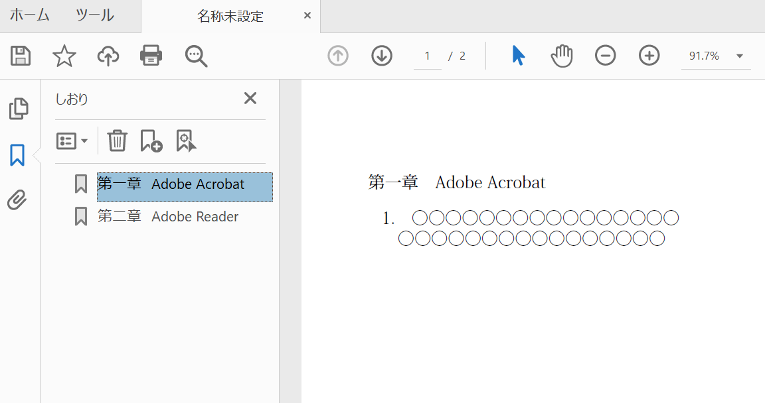Click the total pages text / 2

457,56
